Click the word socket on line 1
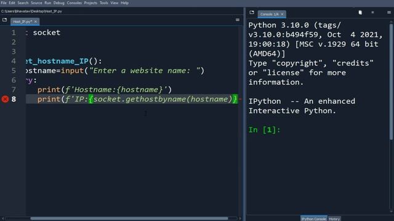The height and width of the screenshot is (221, 394). pyautogui.click(x=47, y=33)
